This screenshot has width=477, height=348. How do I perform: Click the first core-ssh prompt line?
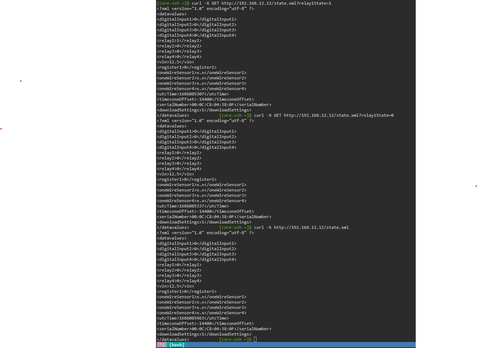coord(170,3)
